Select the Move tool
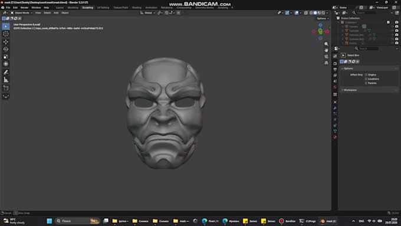 click(x=6, y=42)
